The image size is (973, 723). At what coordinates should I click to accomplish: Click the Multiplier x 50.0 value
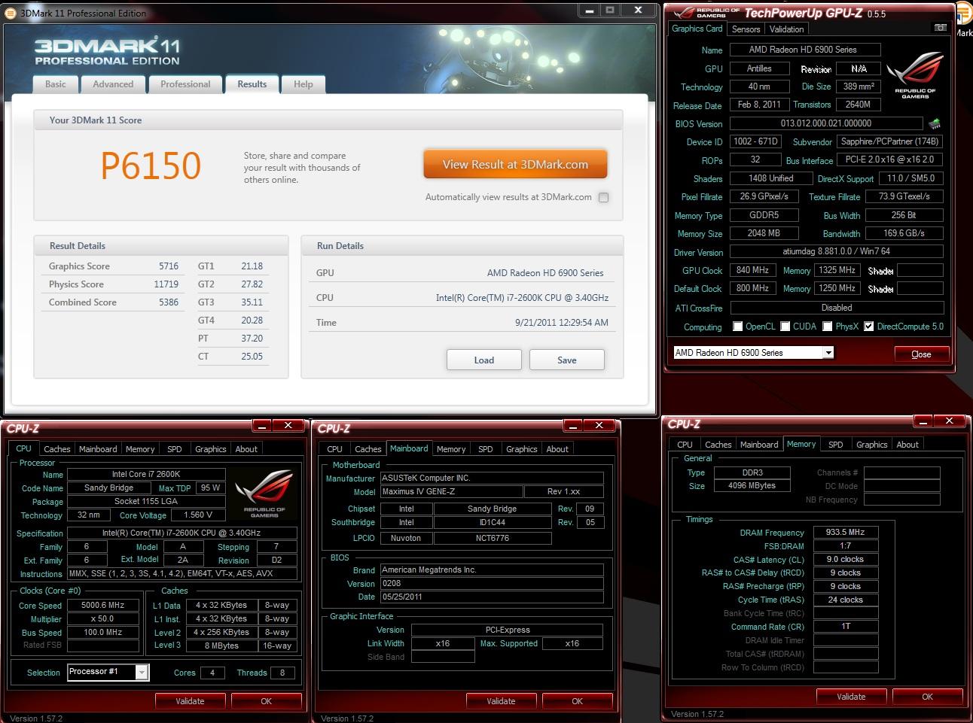click(102, 618)
